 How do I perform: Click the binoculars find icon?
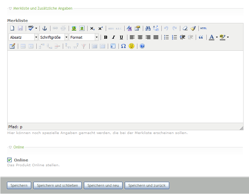click(148, 28)
